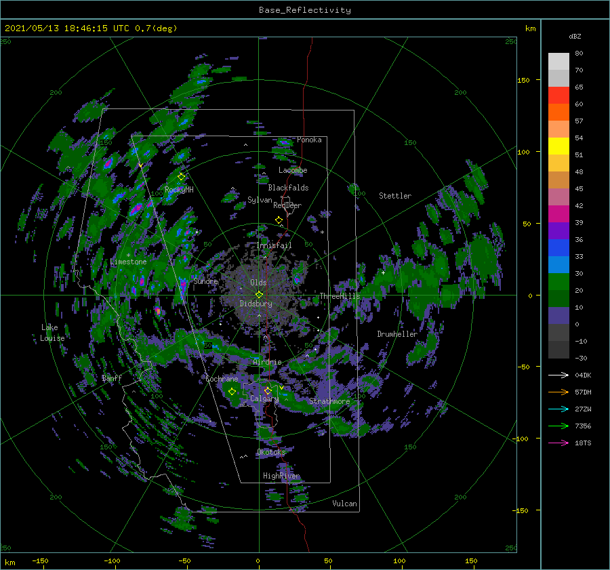This screenshot has width=610, height=570.
Task: Pick the bright yellow 51-54 dBZ swatch
Action: tap(558, 146)
